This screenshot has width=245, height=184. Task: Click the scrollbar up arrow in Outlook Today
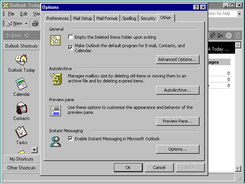pos(238,45)
